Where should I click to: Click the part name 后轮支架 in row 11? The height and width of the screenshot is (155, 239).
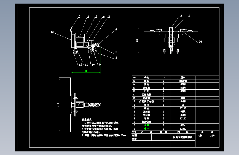pos(146,95)
